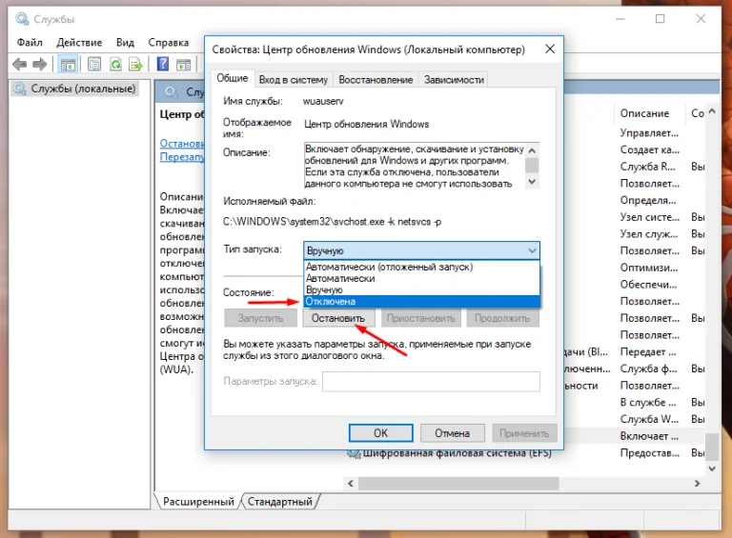The width and height of the screenshot is (732, 538).
Task: Click vertical scrollbar down arrow in services list
Action: point(712,468)
